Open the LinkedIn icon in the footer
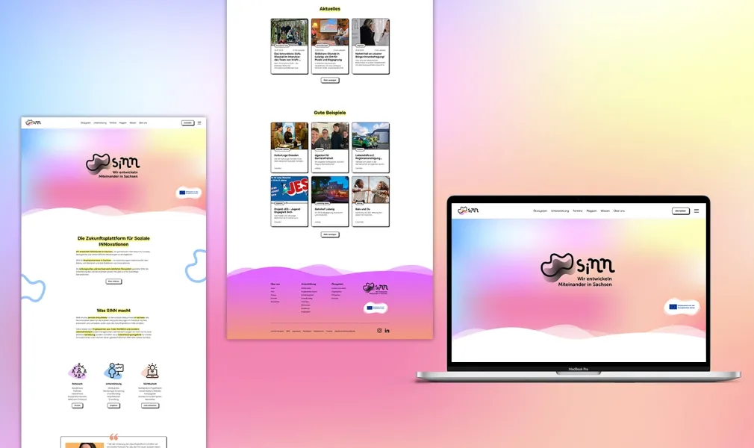 coord(387,331)
